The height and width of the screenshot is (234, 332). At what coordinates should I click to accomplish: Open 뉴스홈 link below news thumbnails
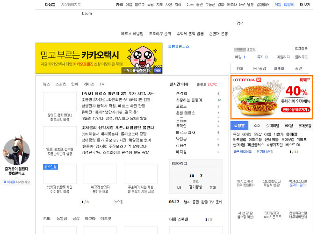click(119, 202)
